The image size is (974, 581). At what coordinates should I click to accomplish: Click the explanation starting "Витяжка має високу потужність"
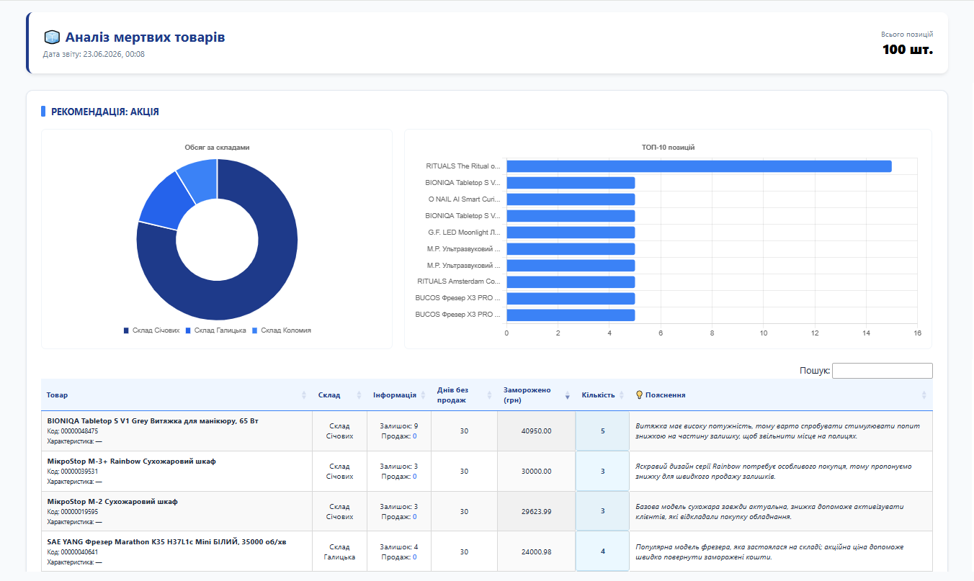pos(777,431)
